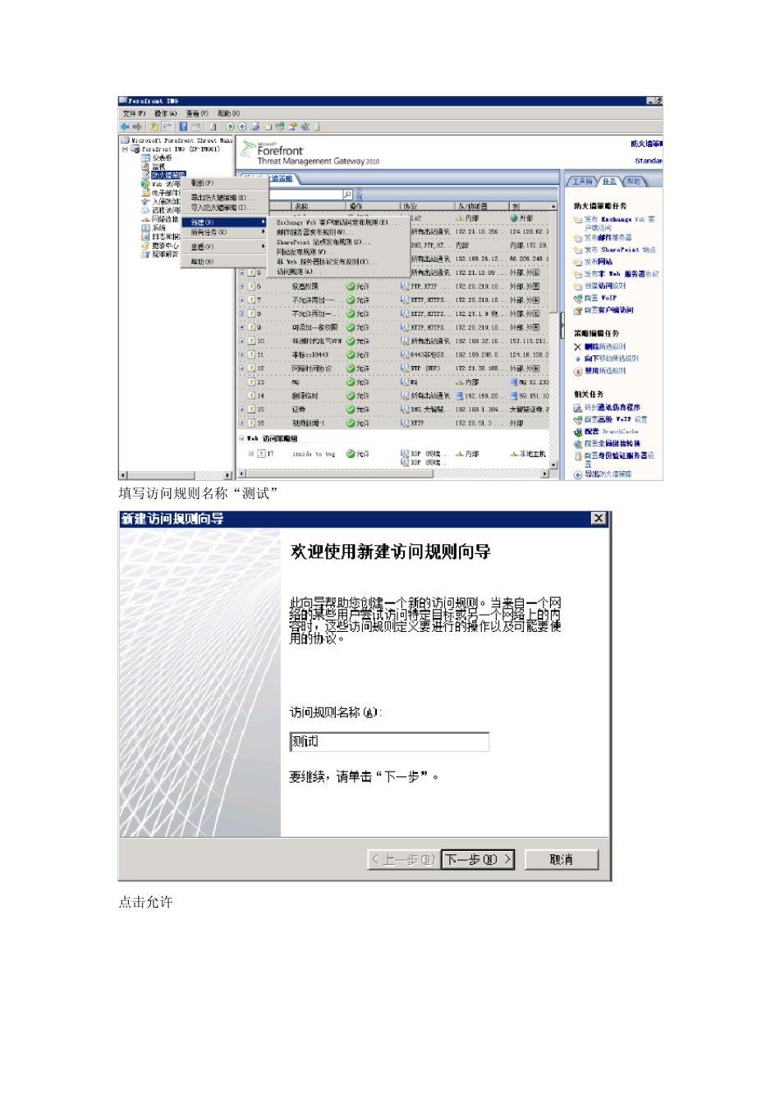Viewport: 780px width, 1103px height.
Task: Choose 导出防火墙策略 in context menu
Action: [x=224, y=198]
